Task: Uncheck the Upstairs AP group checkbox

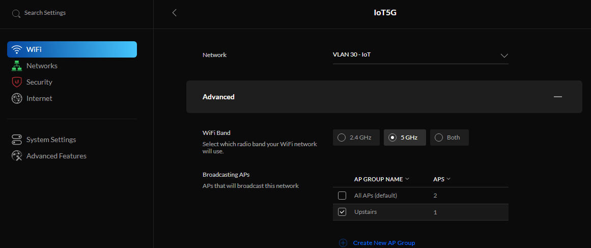Action: [342, 212]
